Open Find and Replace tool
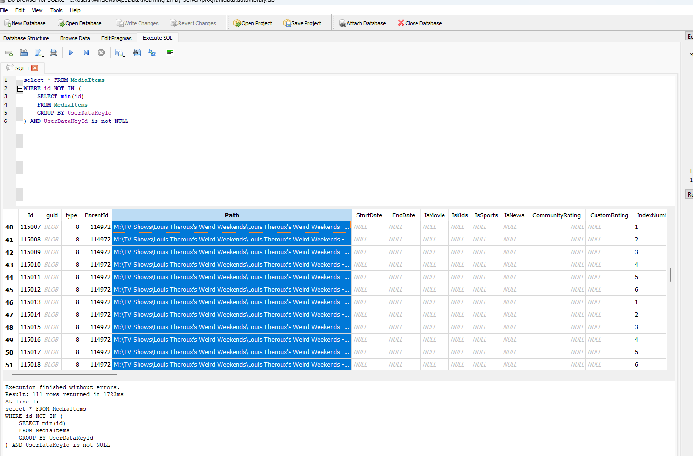 point(152,53)
